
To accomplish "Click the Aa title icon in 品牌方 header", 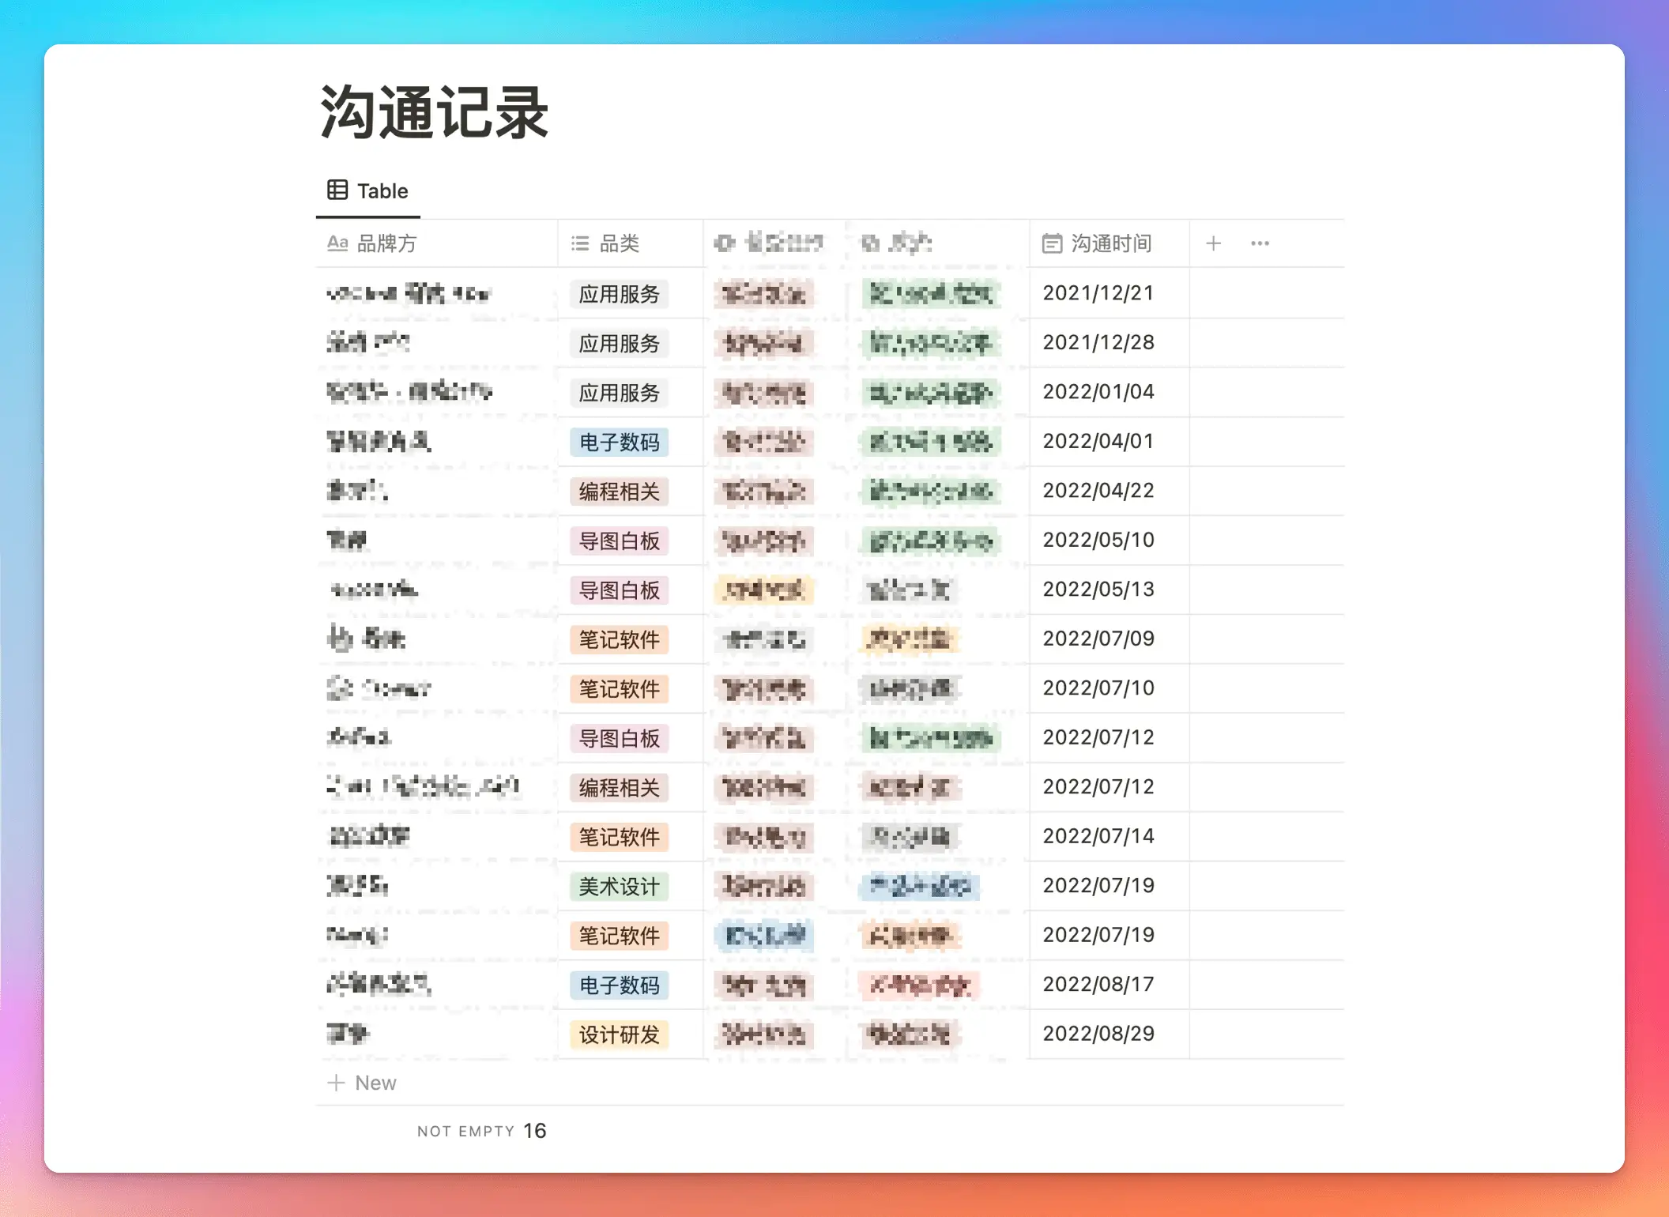I will click(x=337, y=243).
